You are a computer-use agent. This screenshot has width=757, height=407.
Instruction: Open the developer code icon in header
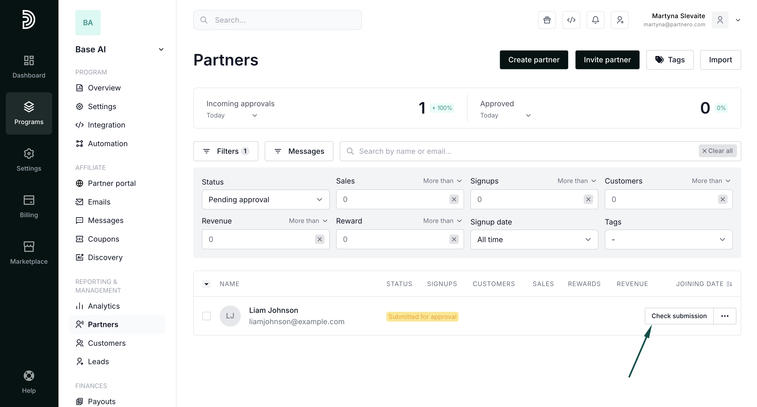pyautogui.click(x=571, y=20)
